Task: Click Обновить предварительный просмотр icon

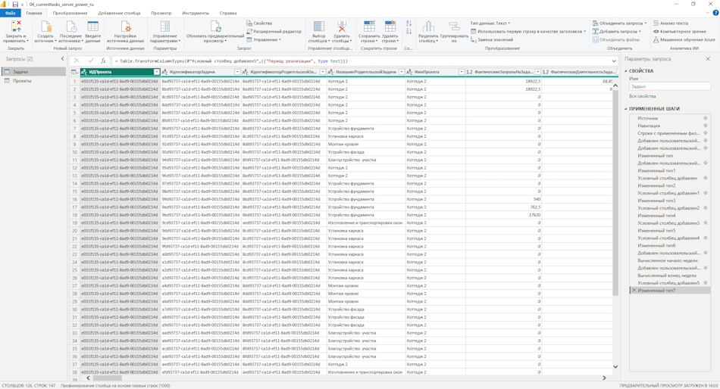Action: [215, 26]
